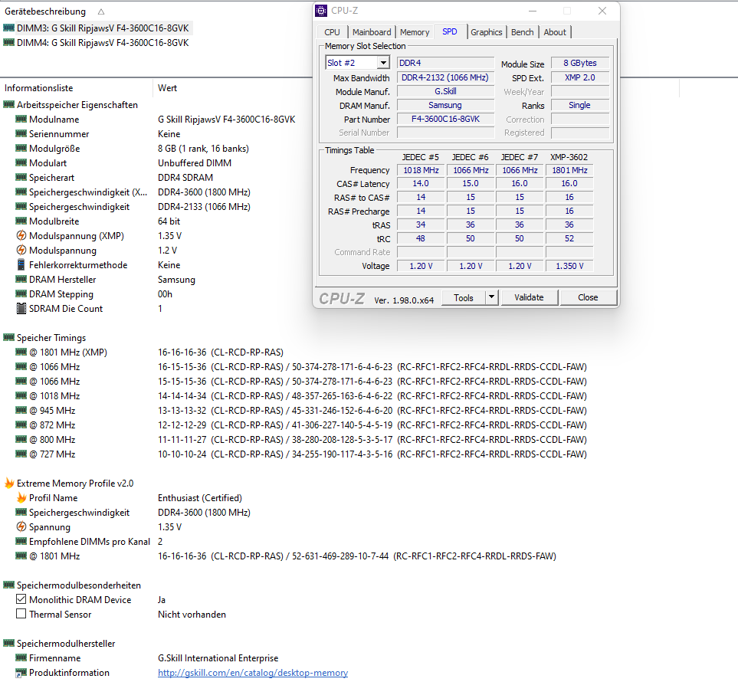Click the Fehlerkorrekturmethode icon
738x682 pixels.
coord(21,264)
